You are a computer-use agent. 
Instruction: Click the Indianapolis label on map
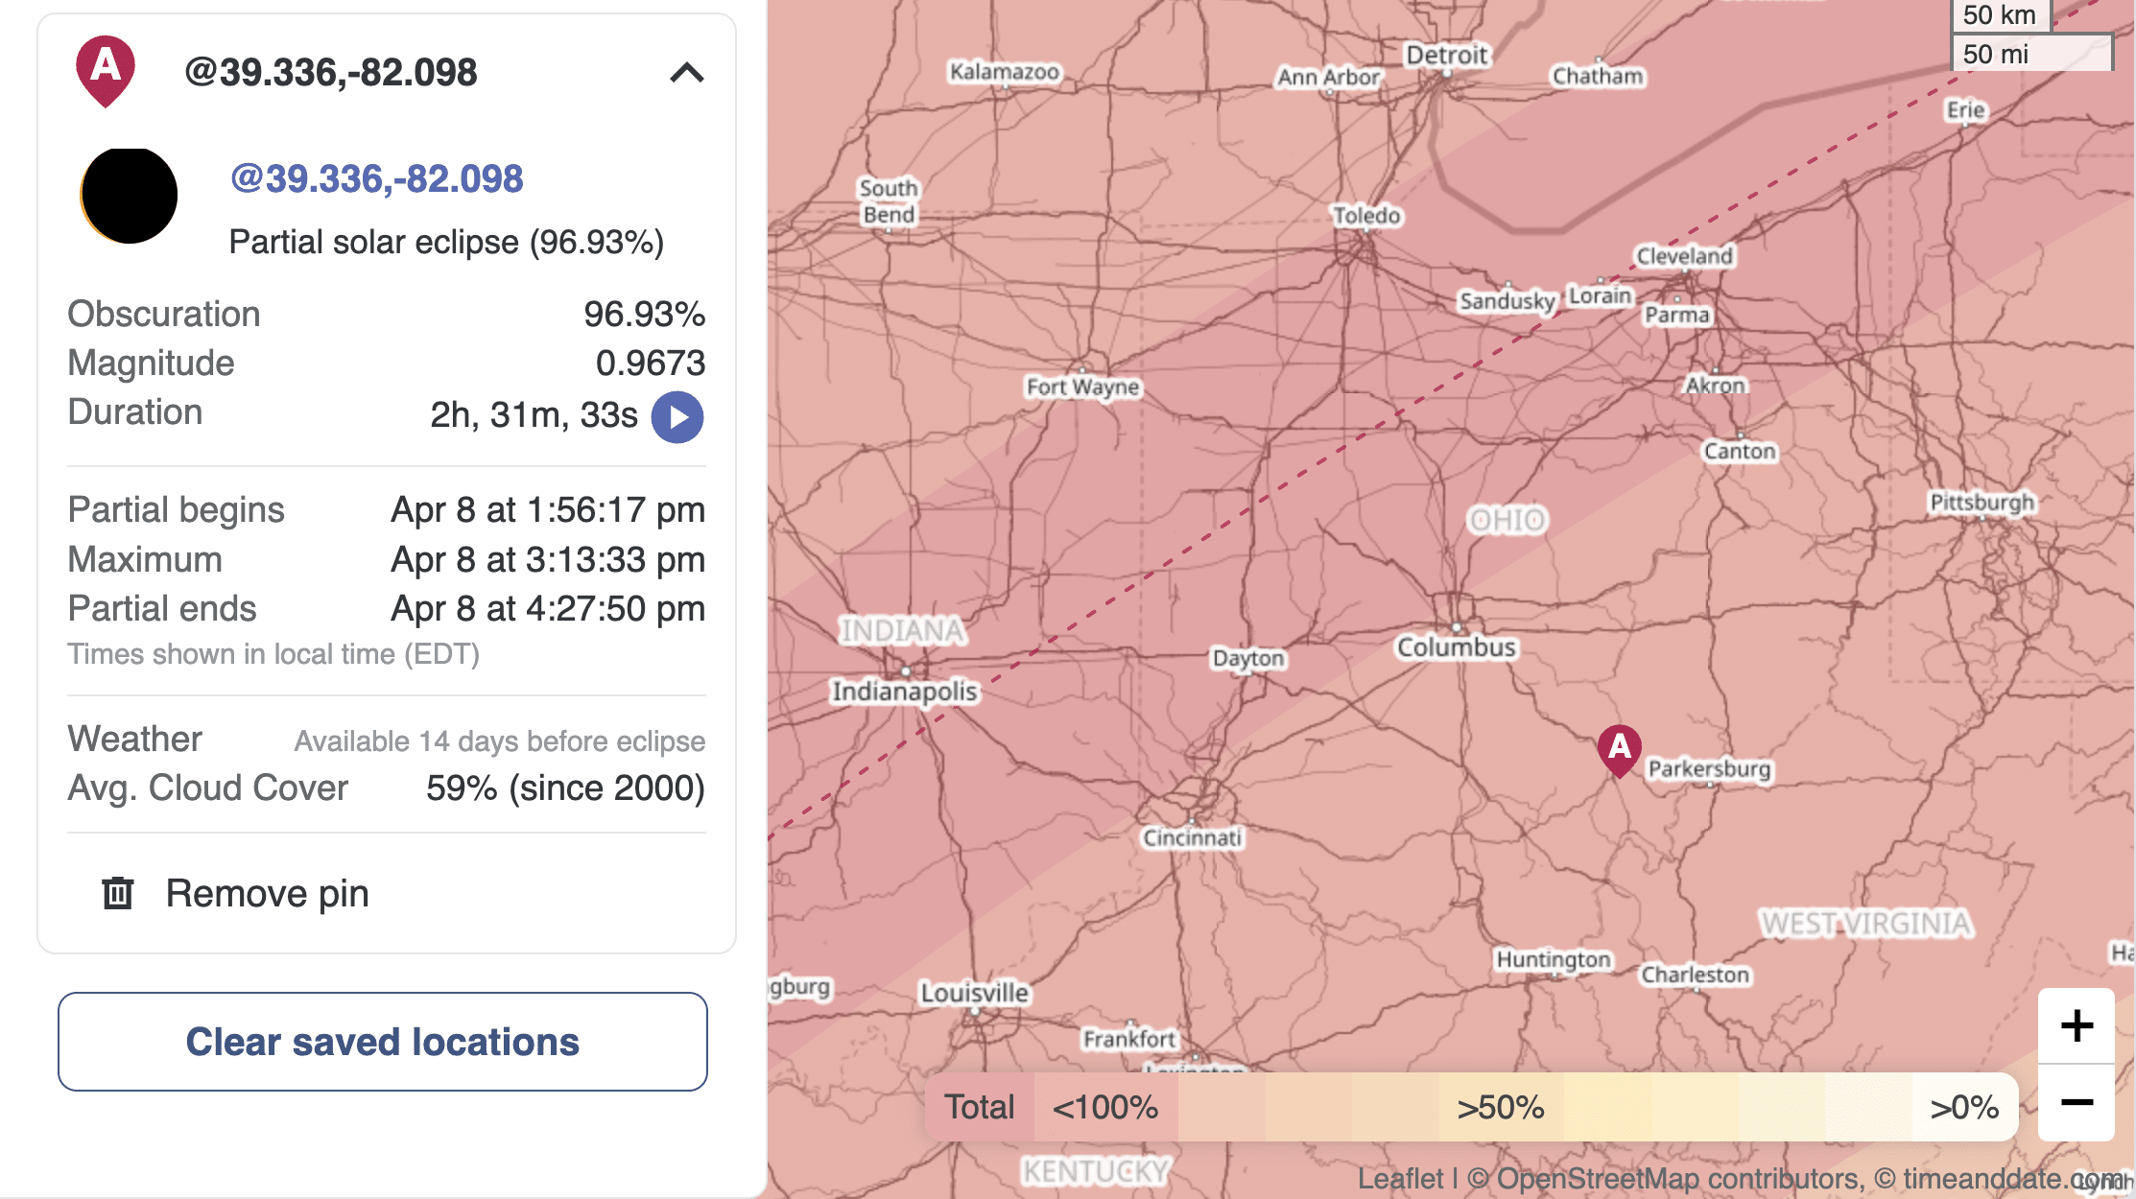coord(904,691)
